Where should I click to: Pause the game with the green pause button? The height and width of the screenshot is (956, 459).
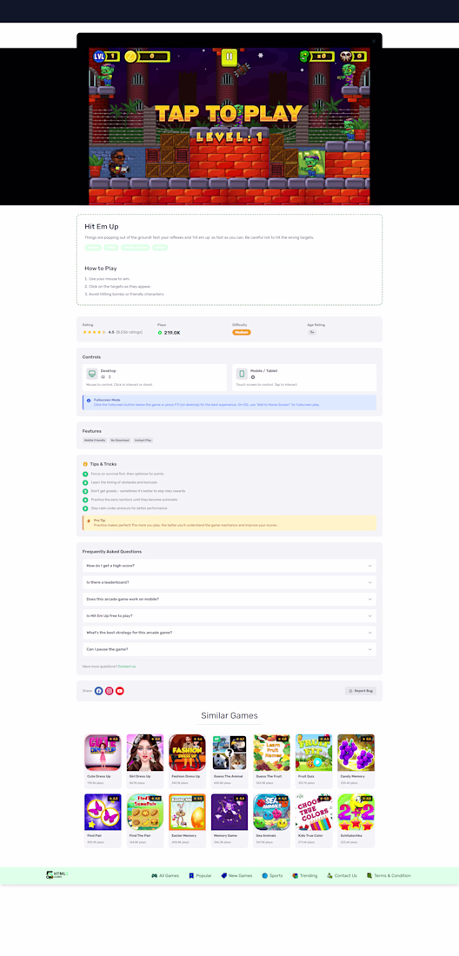[229, 56]
